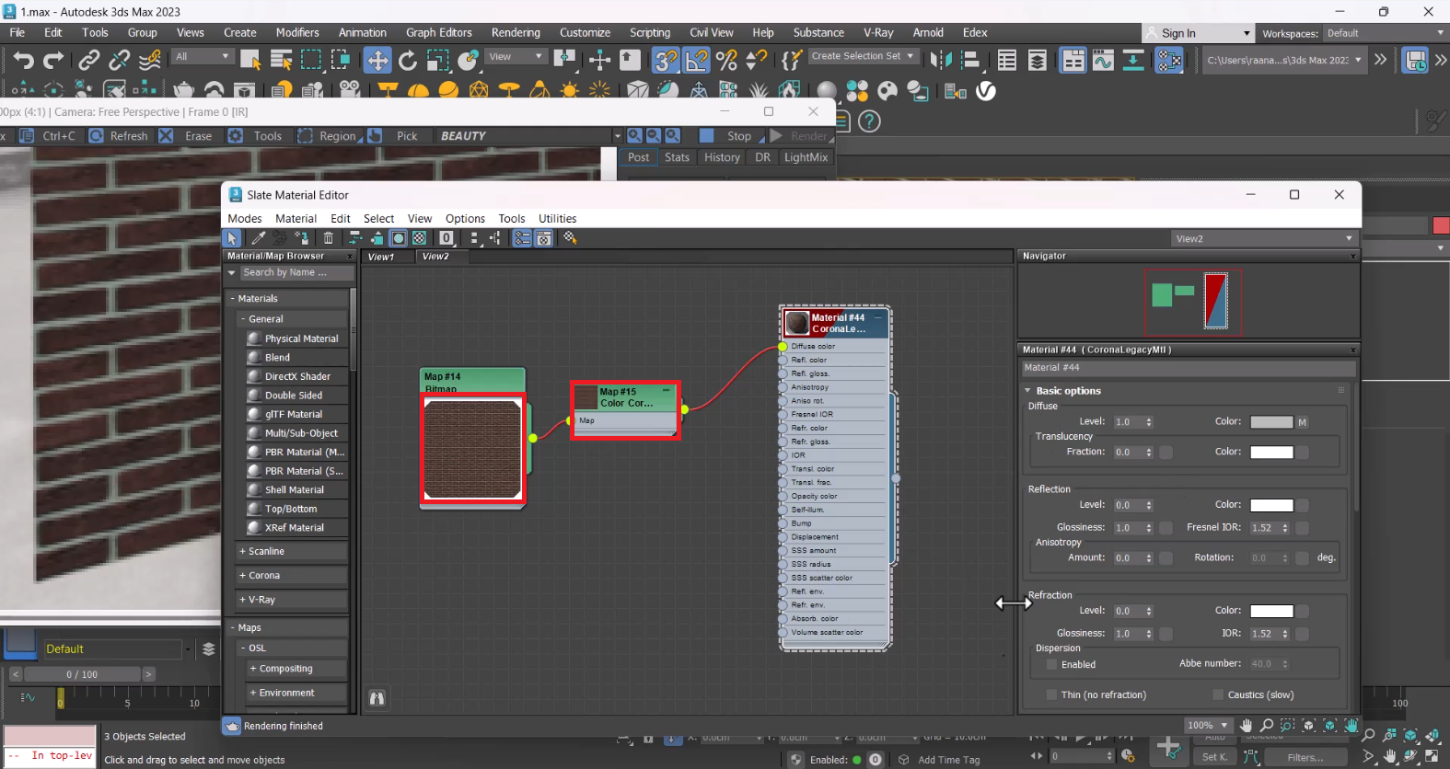This screenshot has width=1450, height=769.
Task: Expand the Scanline category
Action: point(243,551)
